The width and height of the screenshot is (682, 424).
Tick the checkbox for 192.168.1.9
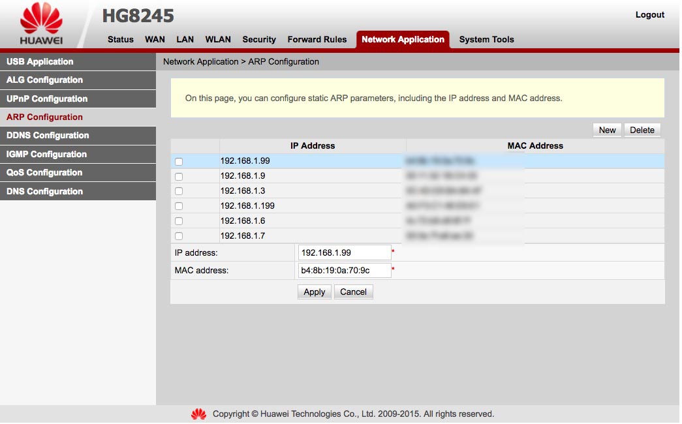click(x=179, y=177)
